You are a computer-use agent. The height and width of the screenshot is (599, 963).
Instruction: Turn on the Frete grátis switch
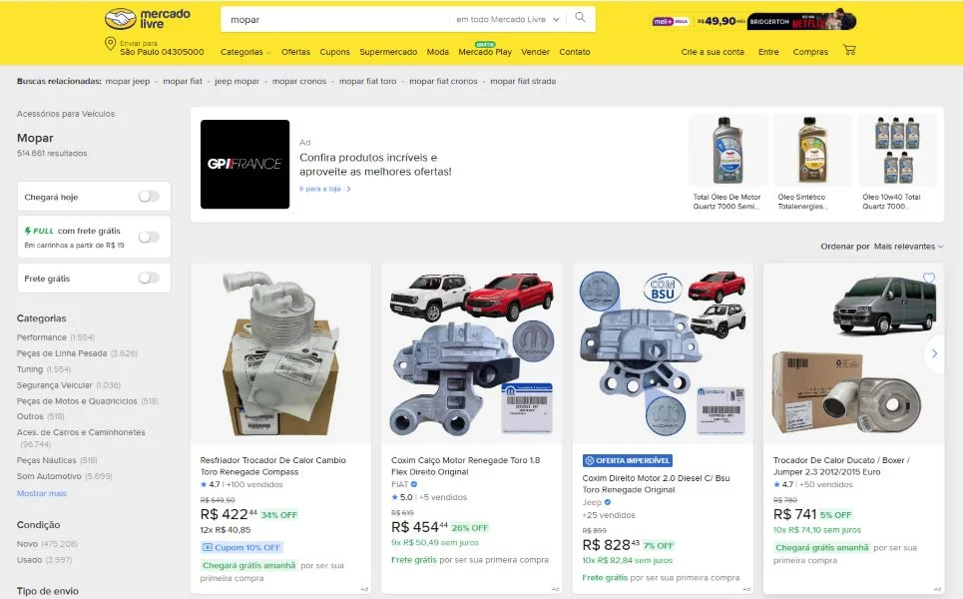149,278
